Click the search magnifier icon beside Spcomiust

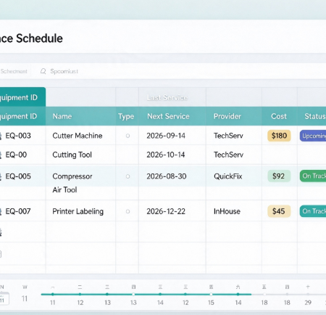click(x=43, y=71)
